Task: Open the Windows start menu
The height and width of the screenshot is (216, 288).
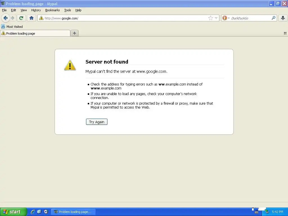Action: (x=13, y=212)
